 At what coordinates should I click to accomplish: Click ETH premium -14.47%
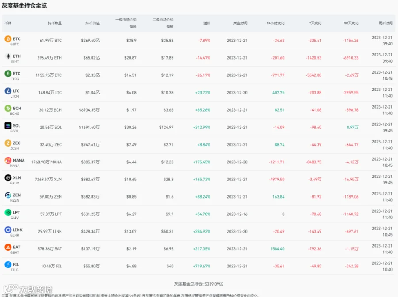pyautogui.click(x=203, y=58)
